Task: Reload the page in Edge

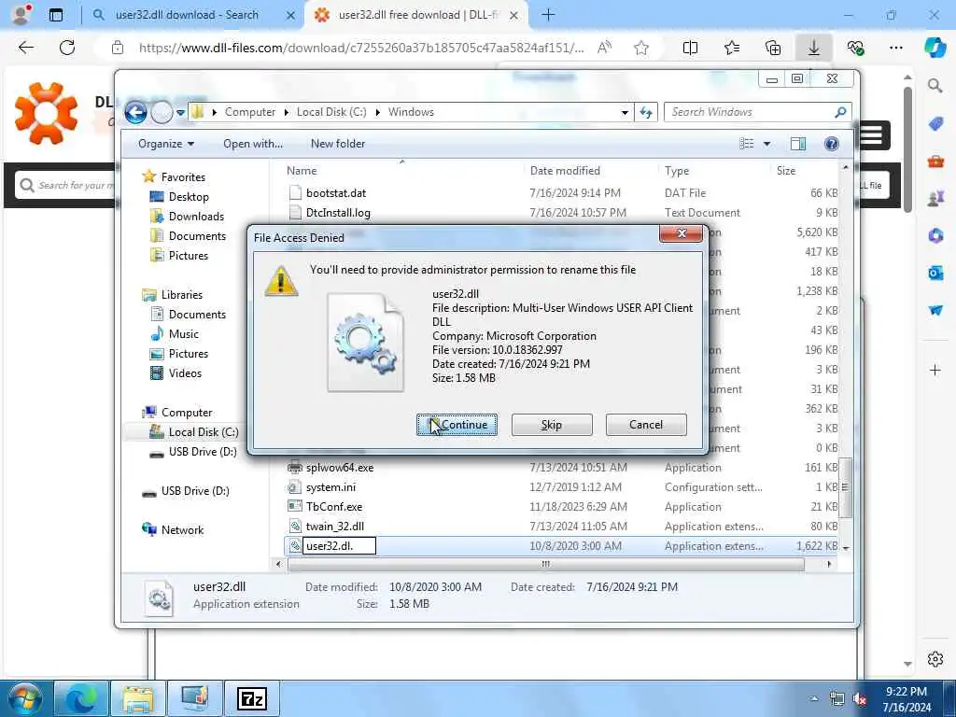Action: 67,48
